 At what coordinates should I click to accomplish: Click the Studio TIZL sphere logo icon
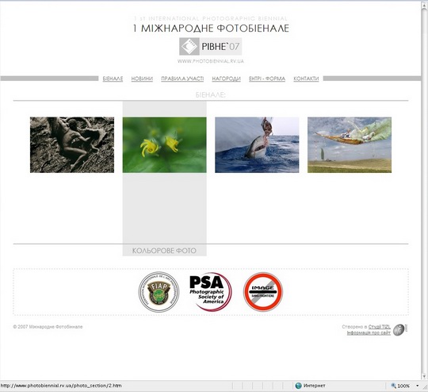click(x=400, y=329)
